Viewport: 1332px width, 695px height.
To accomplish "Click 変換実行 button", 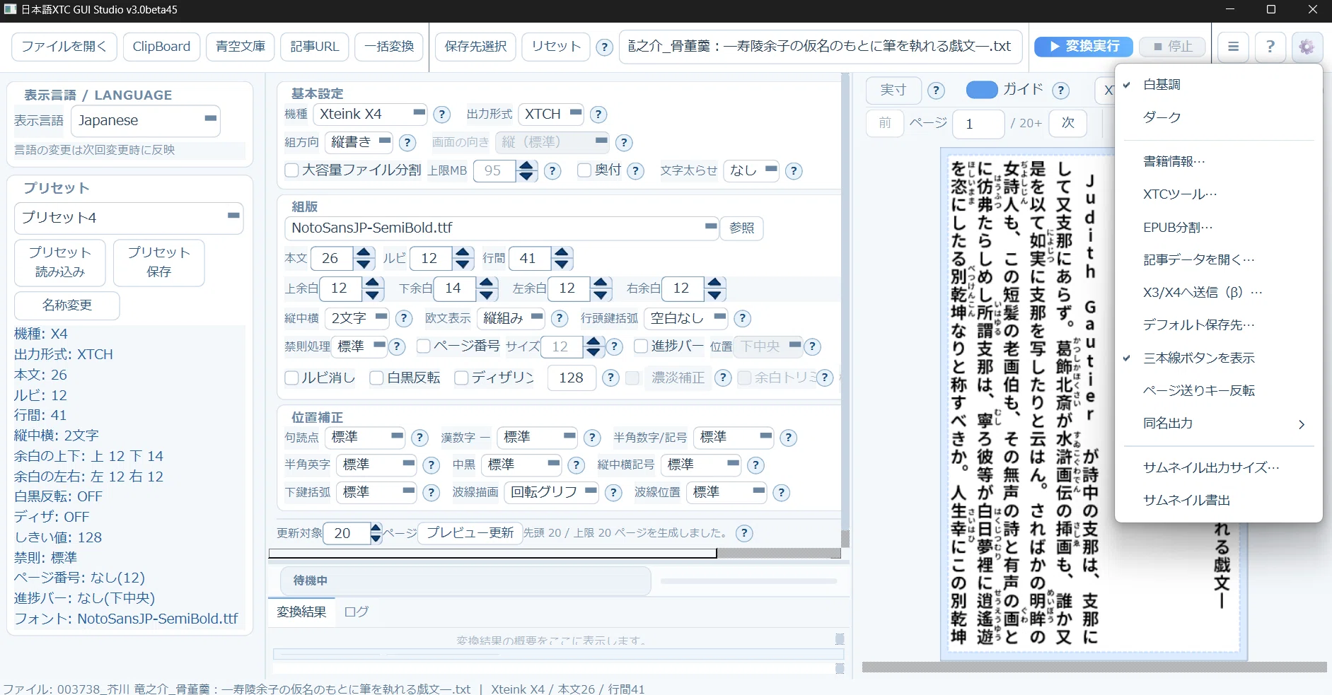I will (1084, 47).
